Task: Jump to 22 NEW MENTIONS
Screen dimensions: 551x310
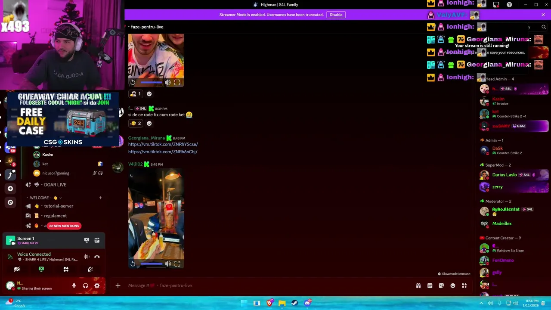Action: tap(64, 226)
